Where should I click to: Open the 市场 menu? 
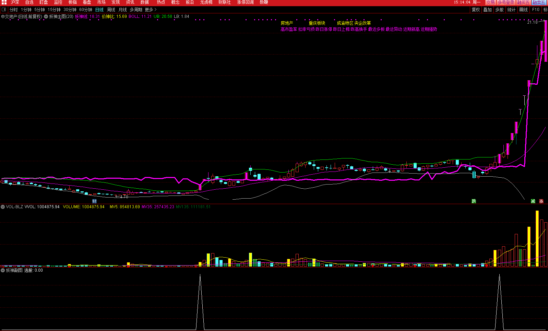[102, 2]
